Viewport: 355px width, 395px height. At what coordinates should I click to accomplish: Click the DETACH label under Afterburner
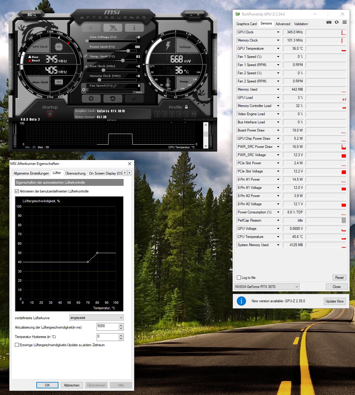111,120
